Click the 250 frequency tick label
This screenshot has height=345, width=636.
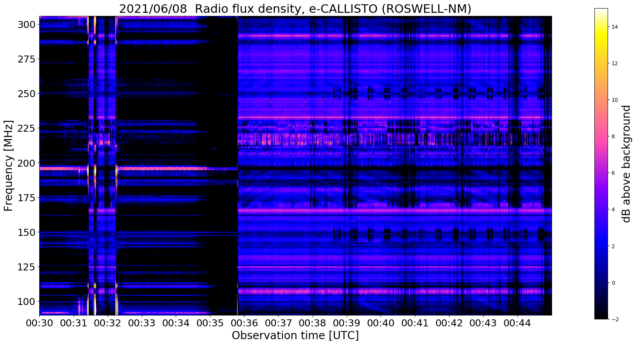[26, 94]
